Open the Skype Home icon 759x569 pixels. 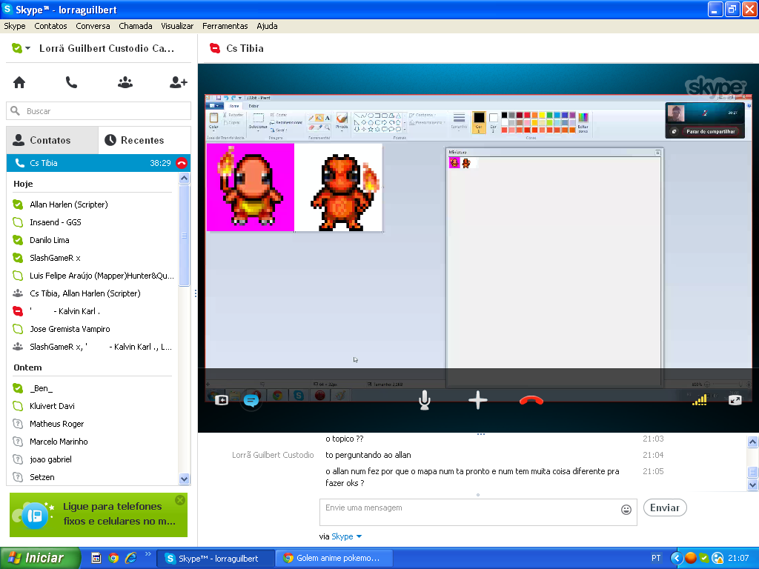click(19, 83)
